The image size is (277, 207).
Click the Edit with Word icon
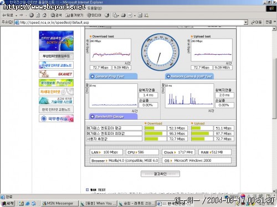130,15
